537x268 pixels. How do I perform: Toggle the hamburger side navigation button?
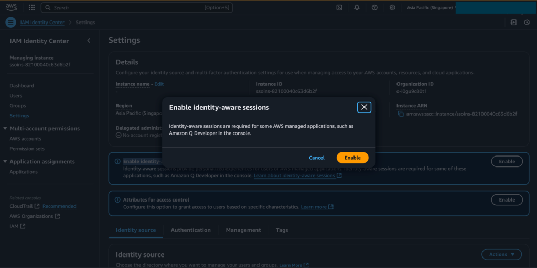[x=11, y=22]
